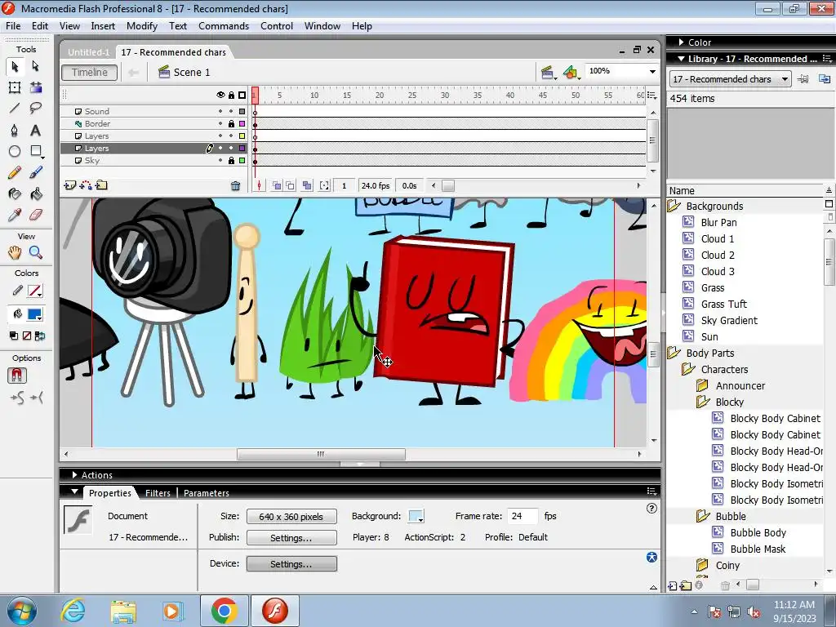Toggle Snap to Objects magnet option
836x627 pixels.
[x=17, y=376]
